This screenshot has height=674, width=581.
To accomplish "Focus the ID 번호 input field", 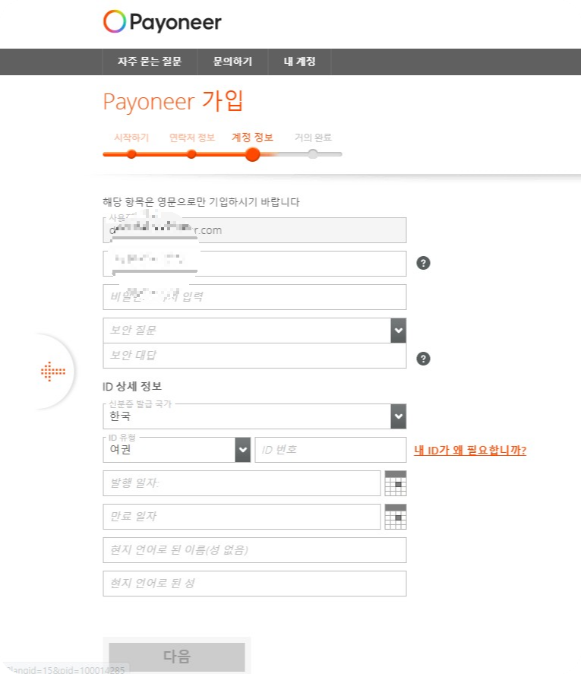I will (x=330, y=450).
